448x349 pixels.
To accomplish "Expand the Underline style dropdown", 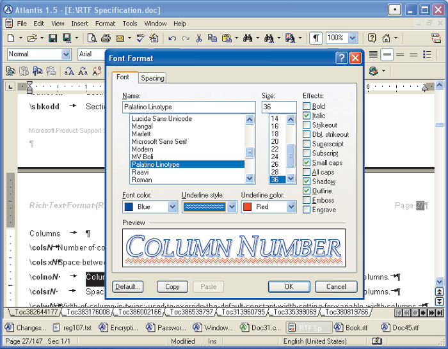I will point(232,207).
